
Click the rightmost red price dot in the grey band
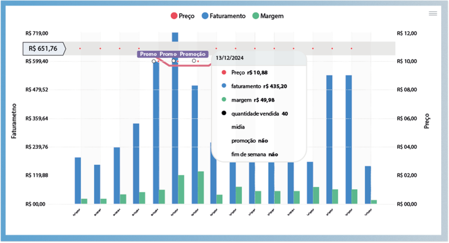pos(351,48)
